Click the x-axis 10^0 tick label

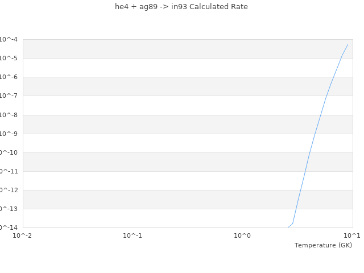(242, 235)
